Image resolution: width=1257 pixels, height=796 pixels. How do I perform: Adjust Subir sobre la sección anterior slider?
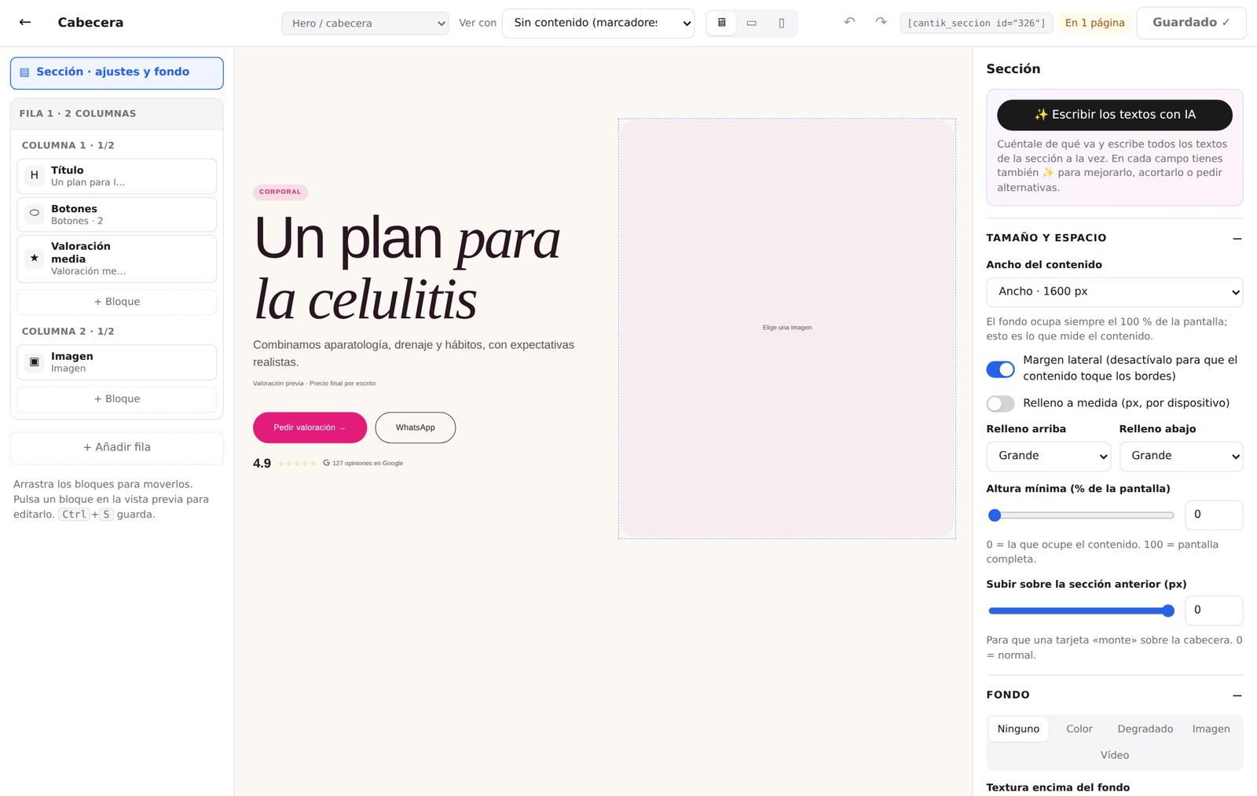coord(1081,611)
